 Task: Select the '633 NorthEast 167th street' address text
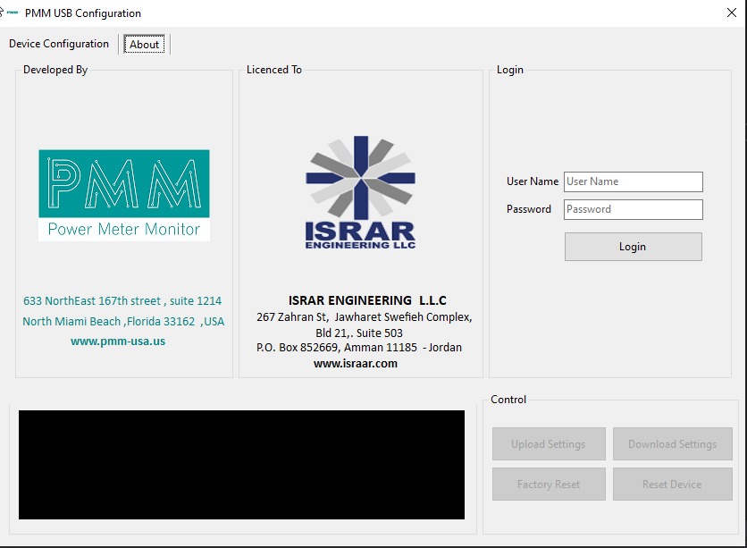coord(92,301)
